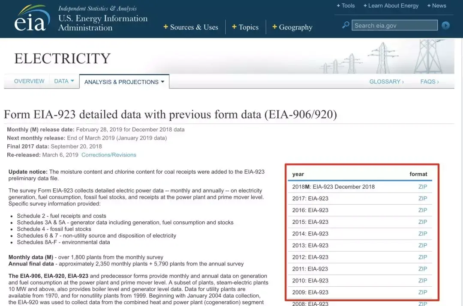Download ZIP for 2009: EIA-923

click(423, 292)
